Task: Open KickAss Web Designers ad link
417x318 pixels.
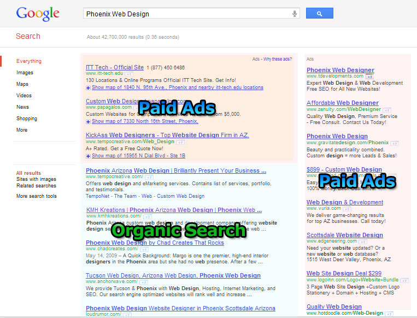Action: [x=167, y=135]
